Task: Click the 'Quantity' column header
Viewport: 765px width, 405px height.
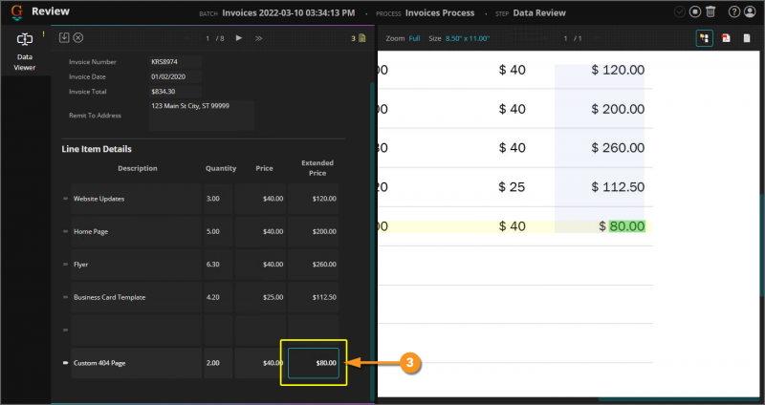Action: (221, 168)
